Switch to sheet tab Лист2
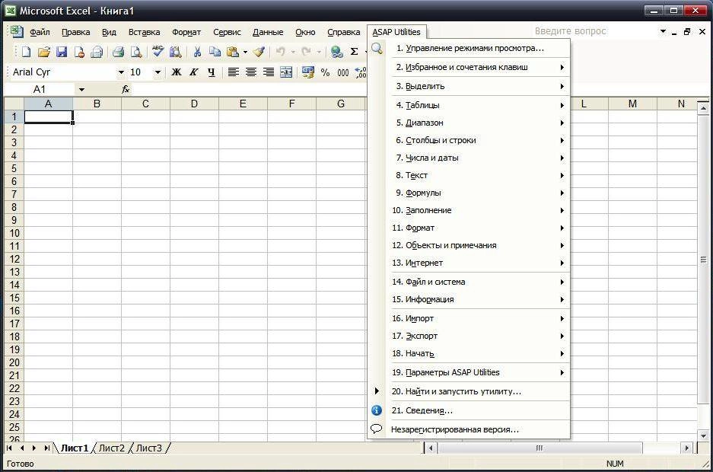This screenshot has width=713, height=472. tap(111, 448)
